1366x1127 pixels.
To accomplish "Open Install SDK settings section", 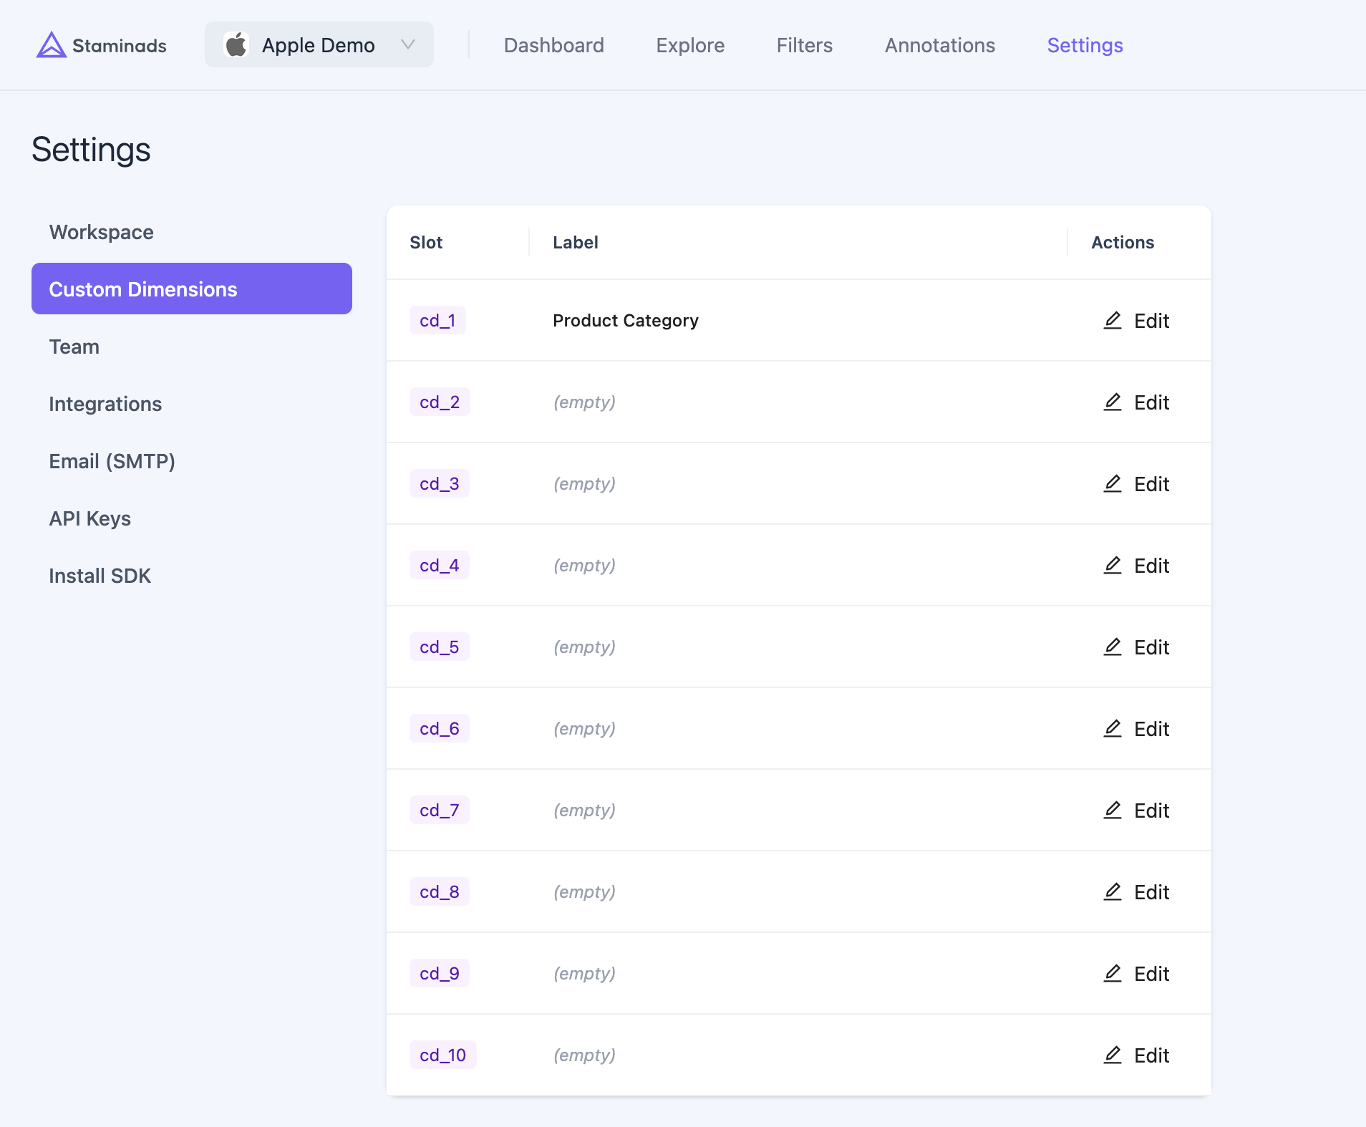I will tap(192, 576).
